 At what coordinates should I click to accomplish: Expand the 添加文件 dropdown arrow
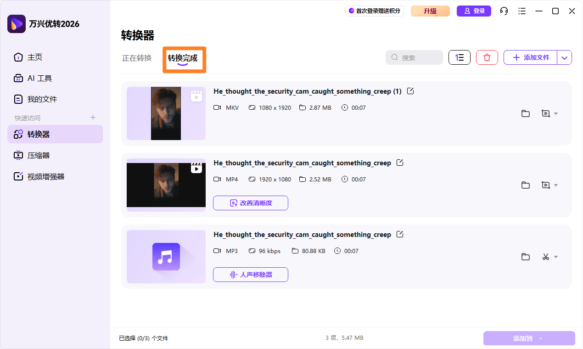pyautogui.click(x=565, y=57)
